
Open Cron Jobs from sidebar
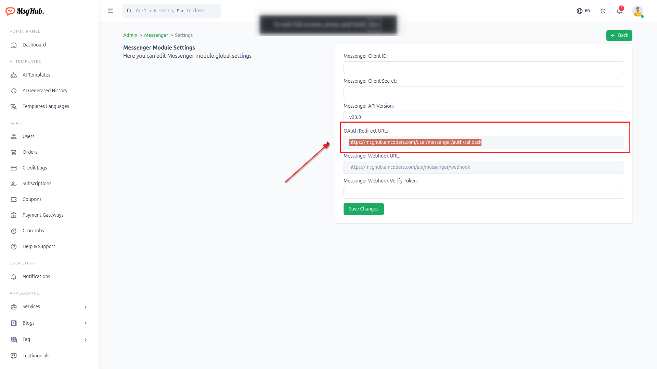33,231
